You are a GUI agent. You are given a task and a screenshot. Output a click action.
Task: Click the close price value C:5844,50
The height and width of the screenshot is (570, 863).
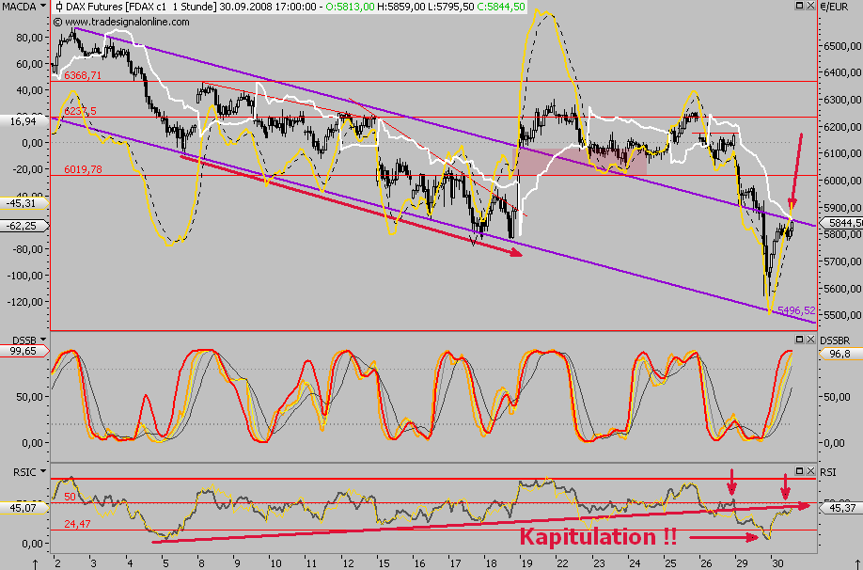click(501, 8)
